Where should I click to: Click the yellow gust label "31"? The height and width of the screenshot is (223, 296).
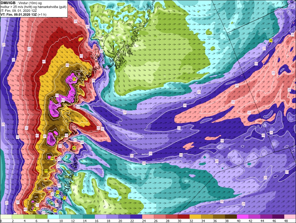pyautogui.click(x=58, y=192)
